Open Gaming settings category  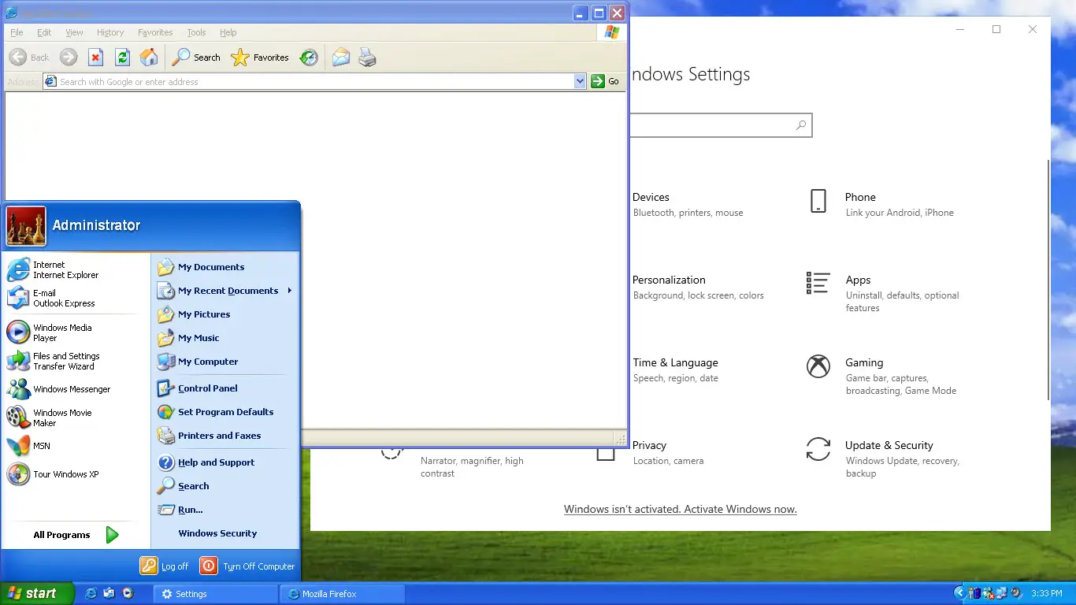(x=881, y=376)
